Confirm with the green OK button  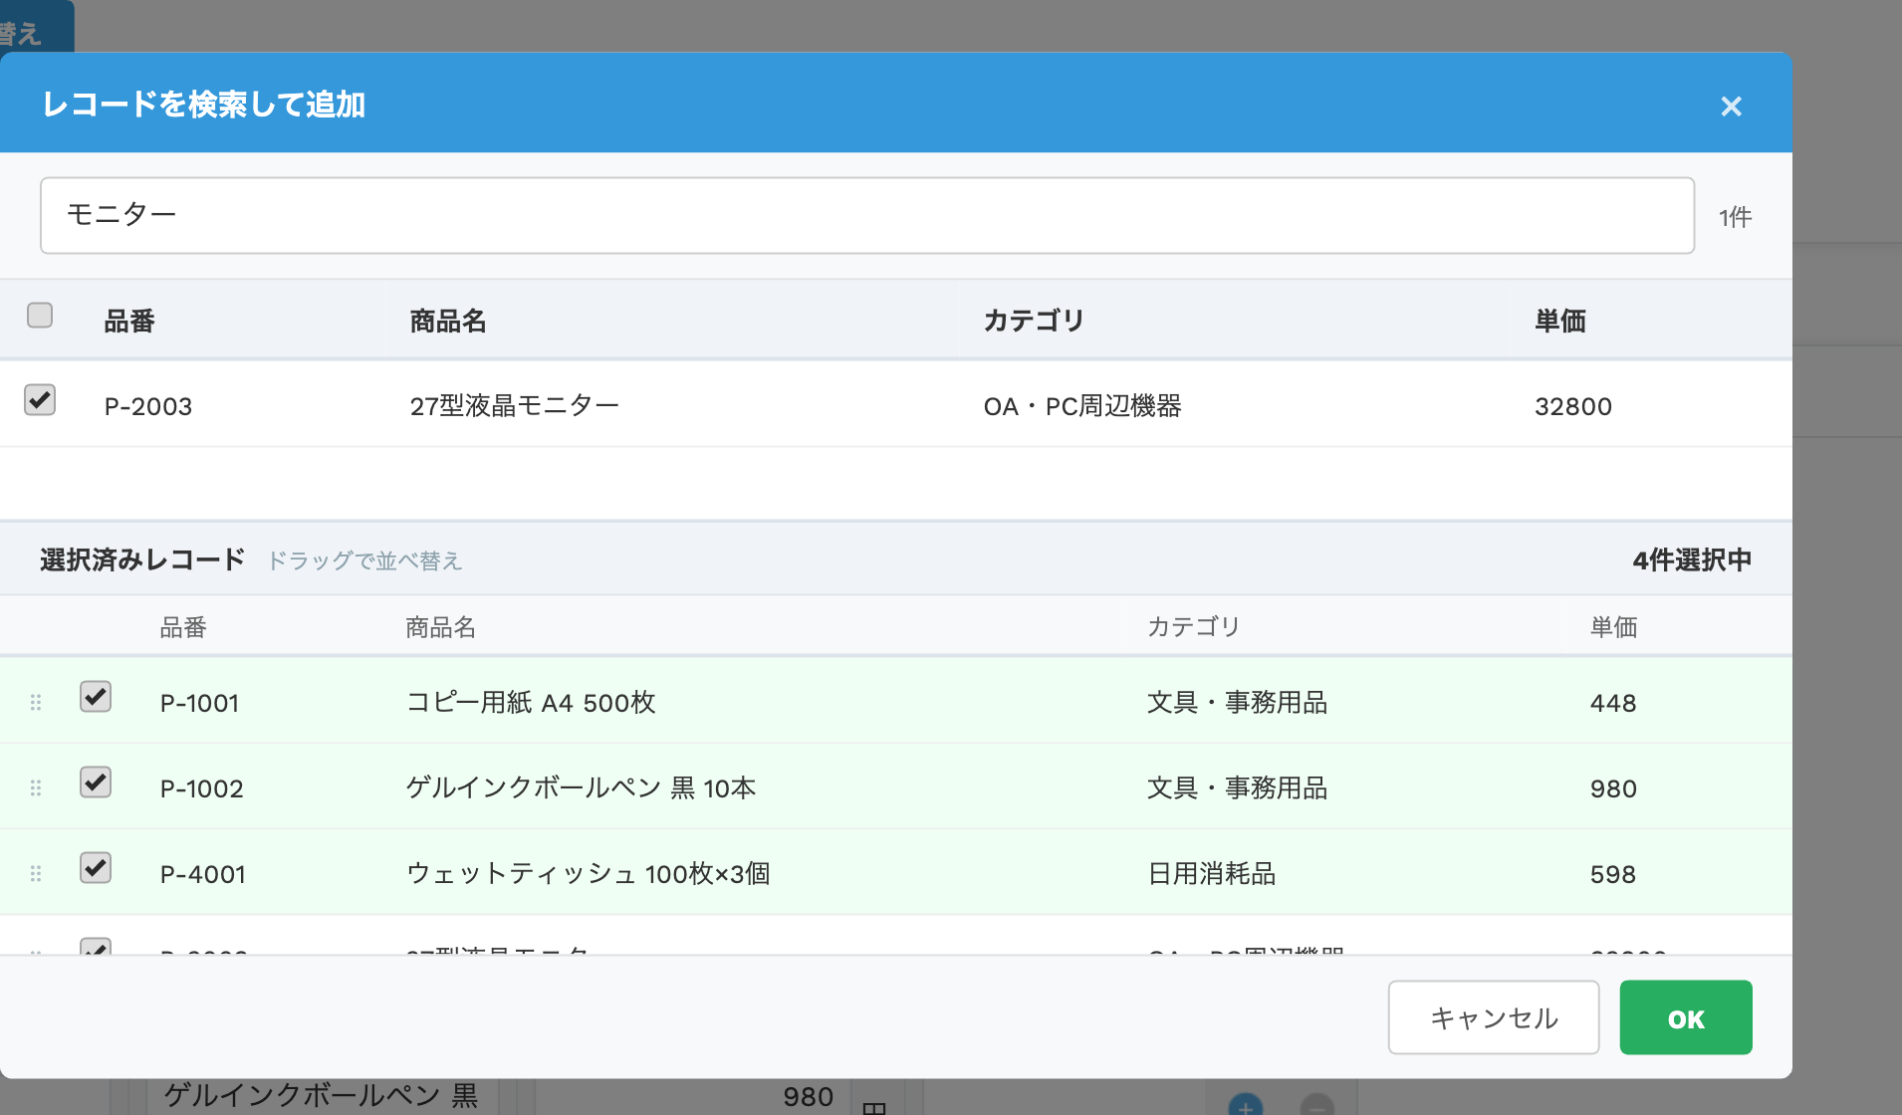[x=1686, y=1017]
